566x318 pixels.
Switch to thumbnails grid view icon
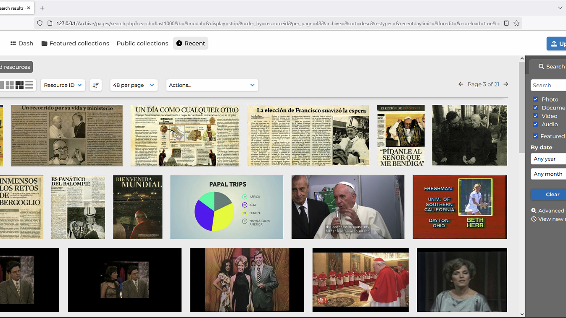[x=10, y=85]
